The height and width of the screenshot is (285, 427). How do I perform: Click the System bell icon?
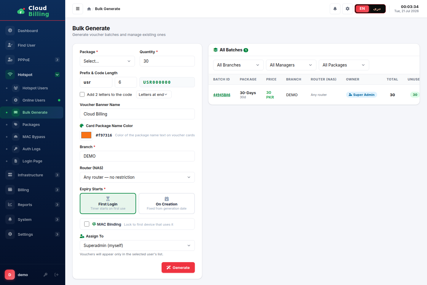tap(10, 219)
